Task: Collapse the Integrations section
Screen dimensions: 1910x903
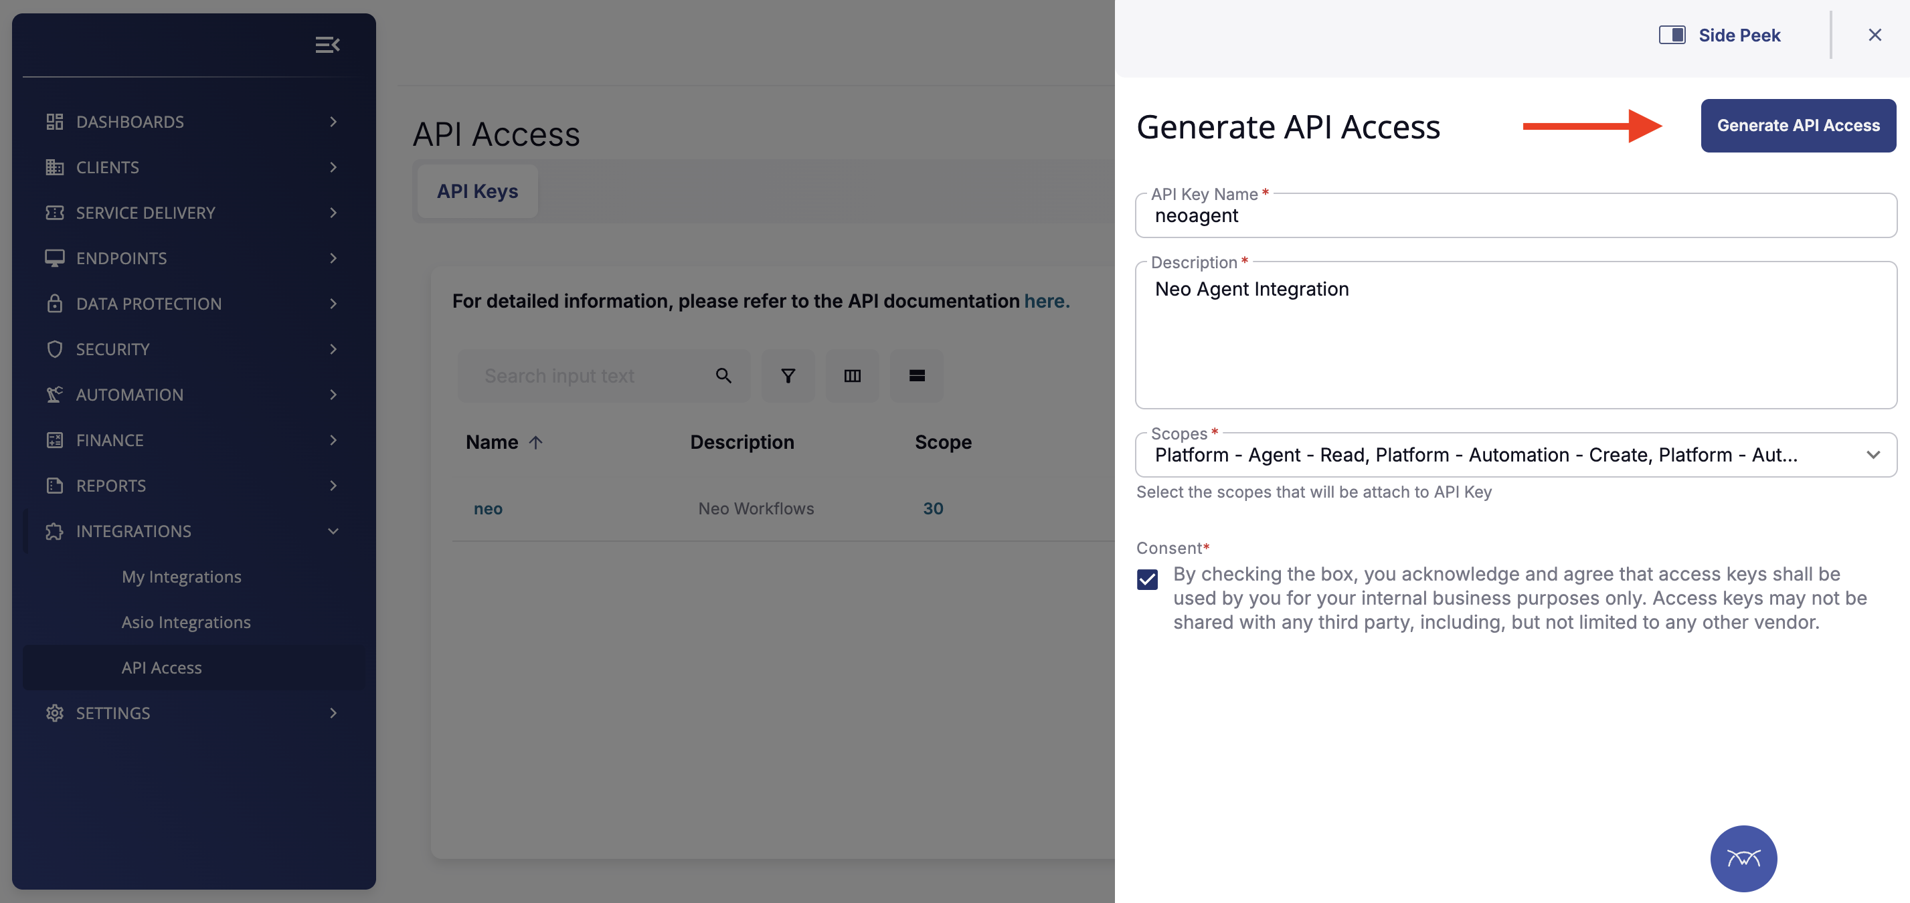Action: (333, 531)
